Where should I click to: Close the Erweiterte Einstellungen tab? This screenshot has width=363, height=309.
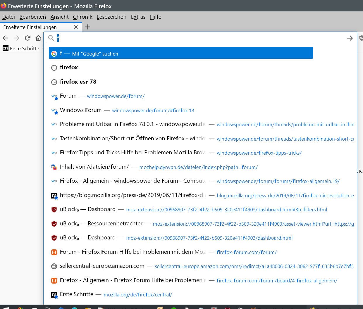[x=76, y=27]
